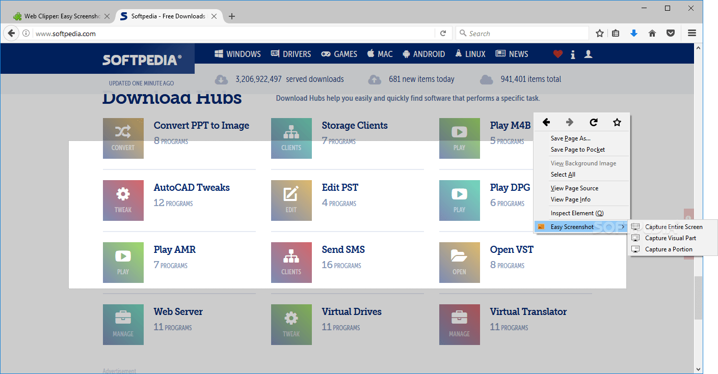This screenshot has height=374, width=718.
Task: Close the Web Clipper tab
Action: click(107, 16)
